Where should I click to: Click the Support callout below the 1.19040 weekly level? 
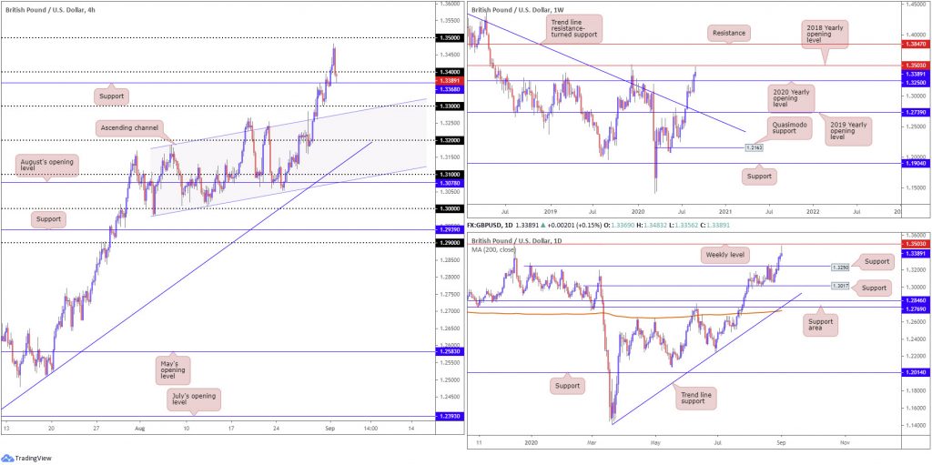[x=758, y=177]
